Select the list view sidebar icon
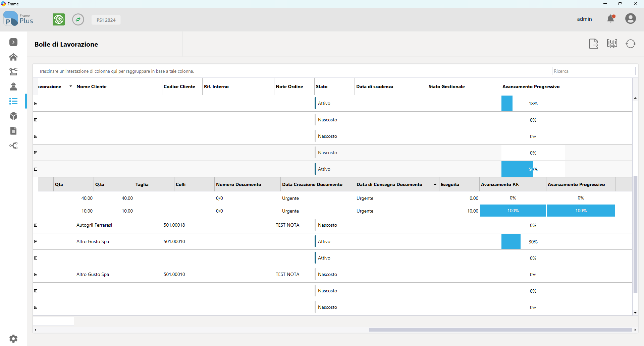Screen dimensions: 644x346 13,101
